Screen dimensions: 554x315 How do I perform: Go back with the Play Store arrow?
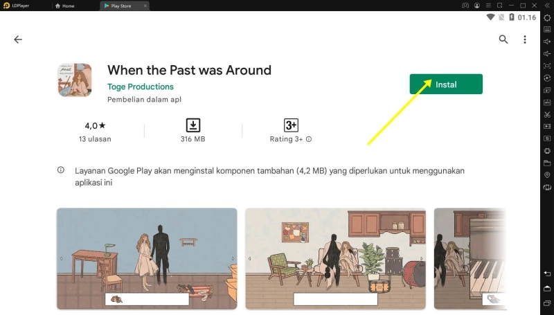(x=18, y=39)
